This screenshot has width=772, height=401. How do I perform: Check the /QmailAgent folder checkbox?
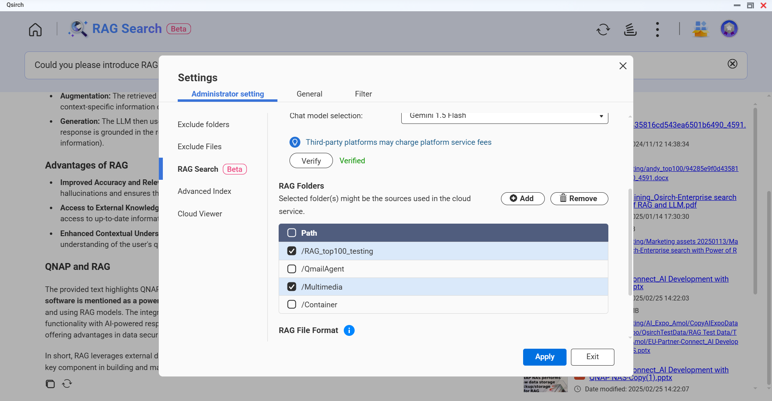coord(292,269)
